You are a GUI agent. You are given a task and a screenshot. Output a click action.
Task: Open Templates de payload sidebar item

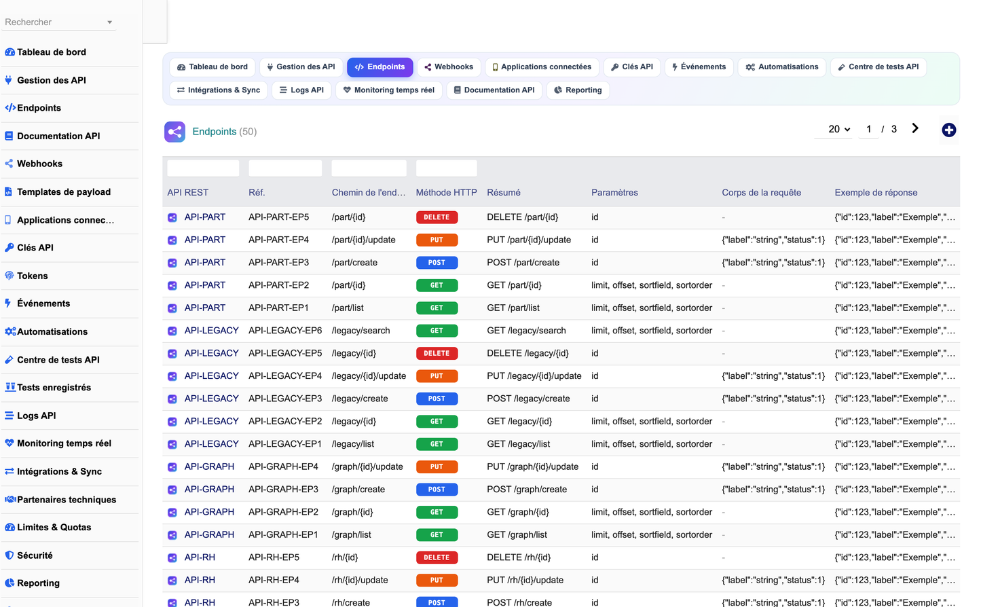click(64, 192)
